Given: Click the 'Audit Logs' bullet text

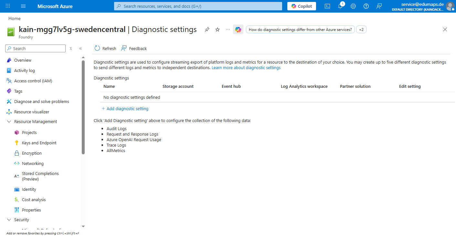Looking at the screenshot, I should [x=117, y=129].
